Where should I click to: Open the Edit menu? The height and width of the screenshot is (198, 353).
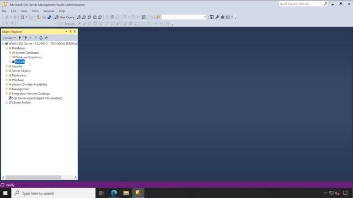click(x=13, y=11)
